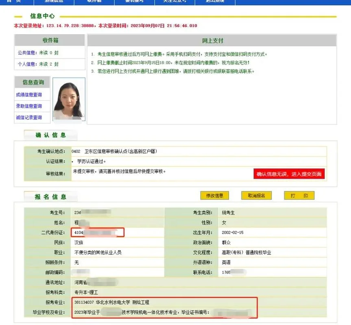Click the 修改信息 button

click(x=215, y=195)
